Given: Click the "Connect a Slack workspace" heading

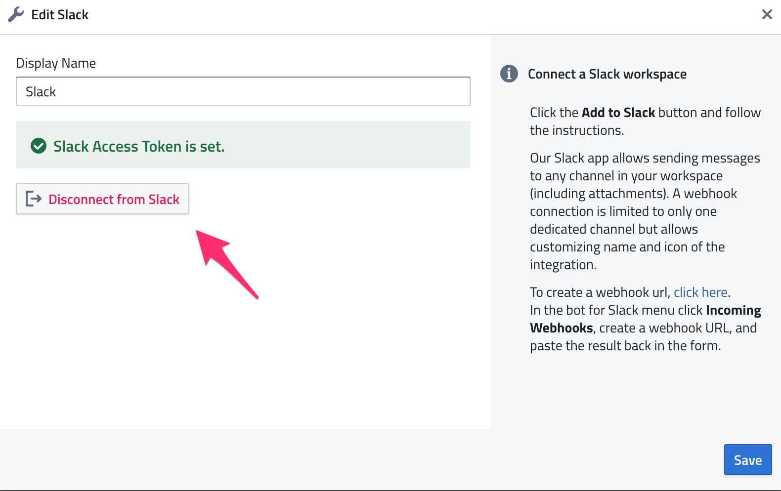Looking at the screenshot, I should [607, 74].
